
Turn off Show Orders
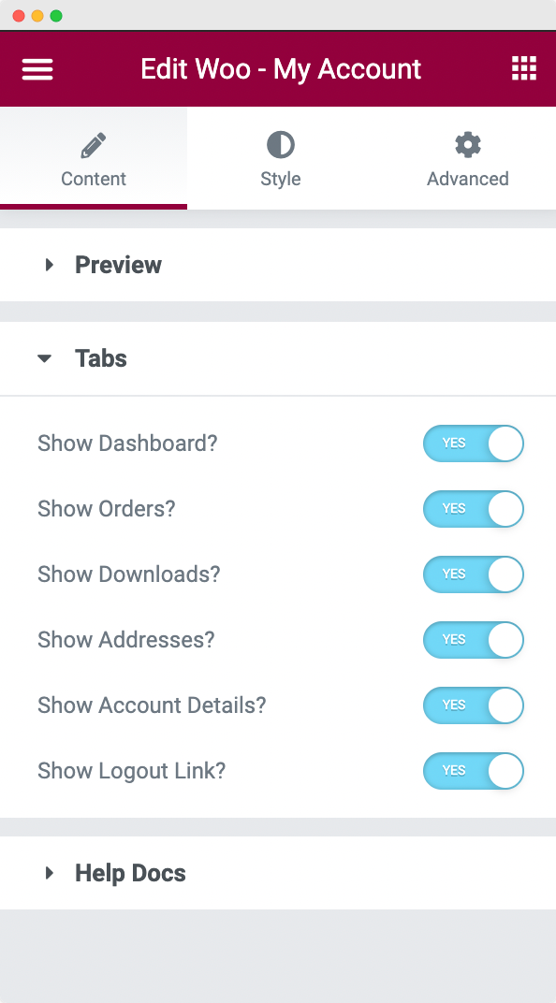pos(473,509)
